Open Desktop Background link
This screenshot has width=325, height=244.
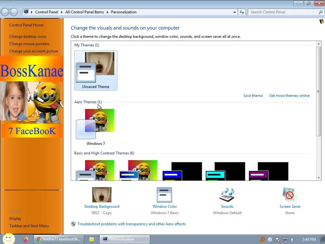click(102, 207)
